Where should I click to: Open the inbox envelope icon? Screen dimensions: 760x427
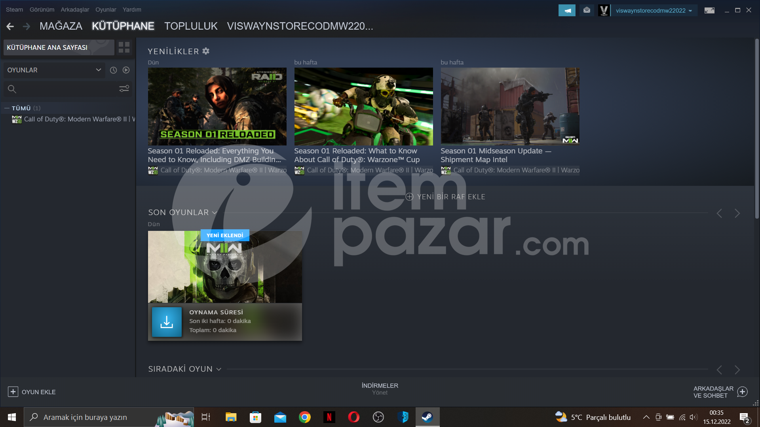[587, 10]
